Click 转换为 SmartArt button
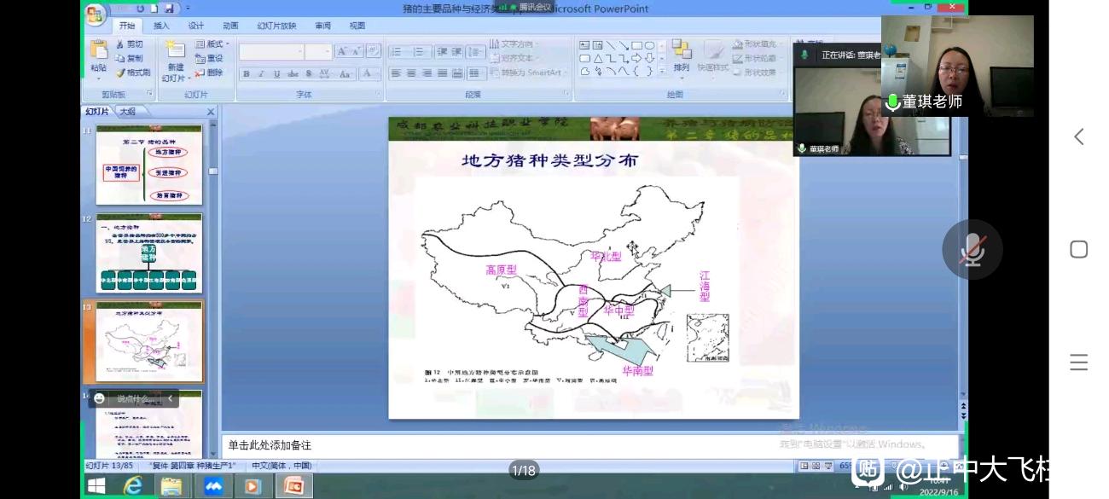The width and height of the screenshot is (1109, 499). [x=526, y=73]
